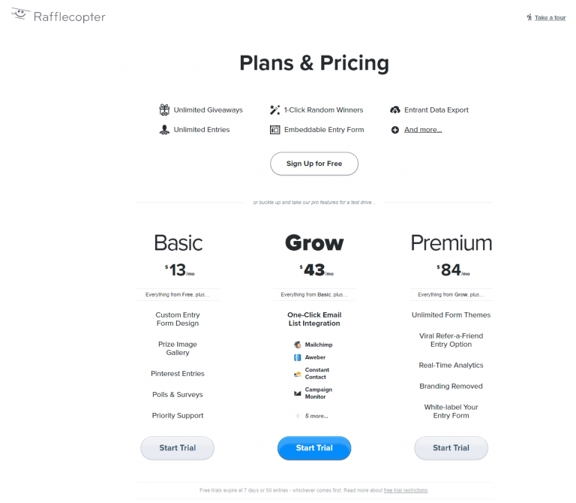The height and width of the screenshot is (503, 576).
Task: Start Trial for the Basic plan
Action: click(x=178, y=448)
